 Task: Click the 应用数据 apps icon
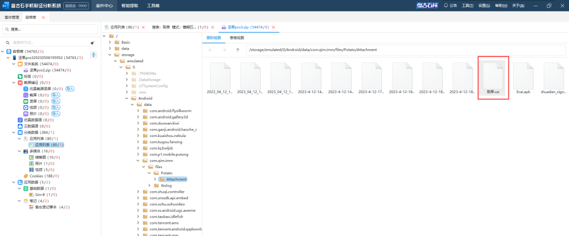click(21, 182)
